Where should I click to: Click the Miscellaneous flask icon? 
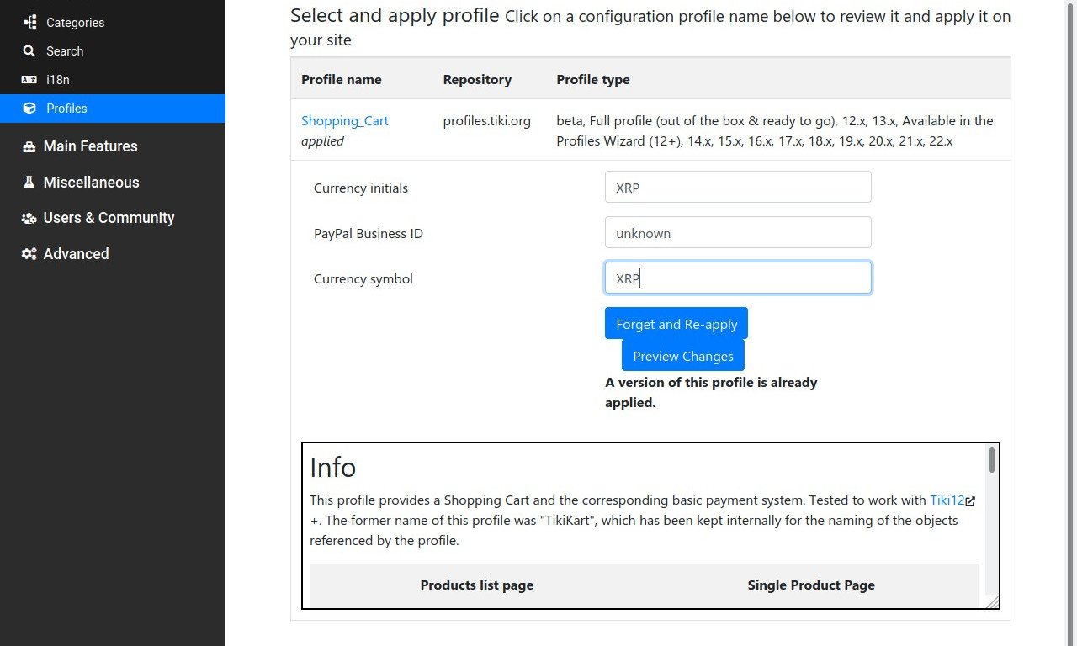coord(29,183)
